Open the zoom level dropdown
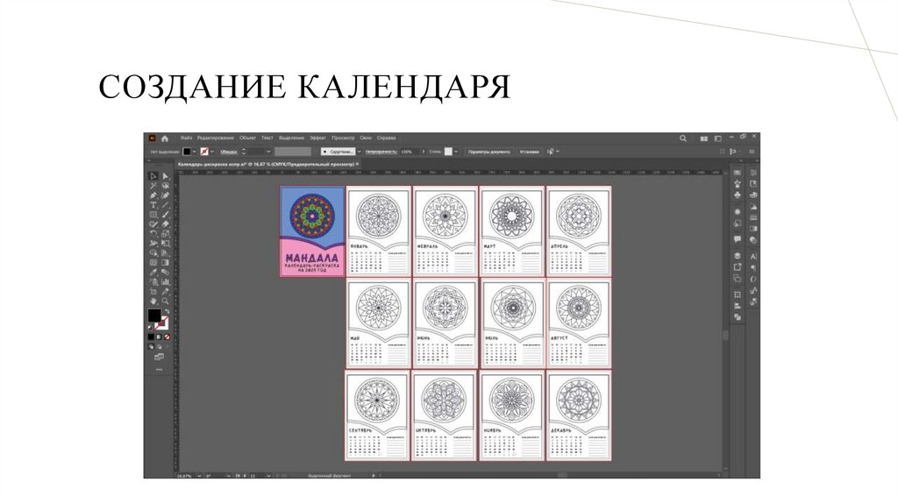Viewport: 898px width, 503px height. (x=199, y=476)
